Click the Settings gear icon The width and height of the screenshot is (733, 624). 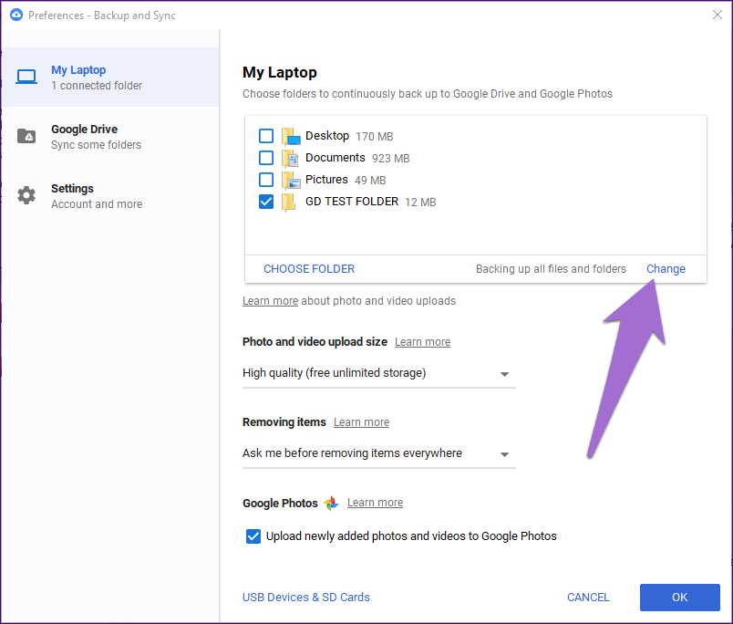coord(26,195)
